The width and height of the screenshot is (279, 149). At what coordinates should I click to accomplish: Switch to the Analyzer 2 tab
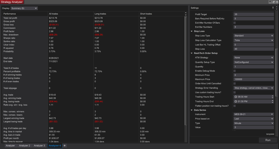pyautogui.click(x=24, y=146)
